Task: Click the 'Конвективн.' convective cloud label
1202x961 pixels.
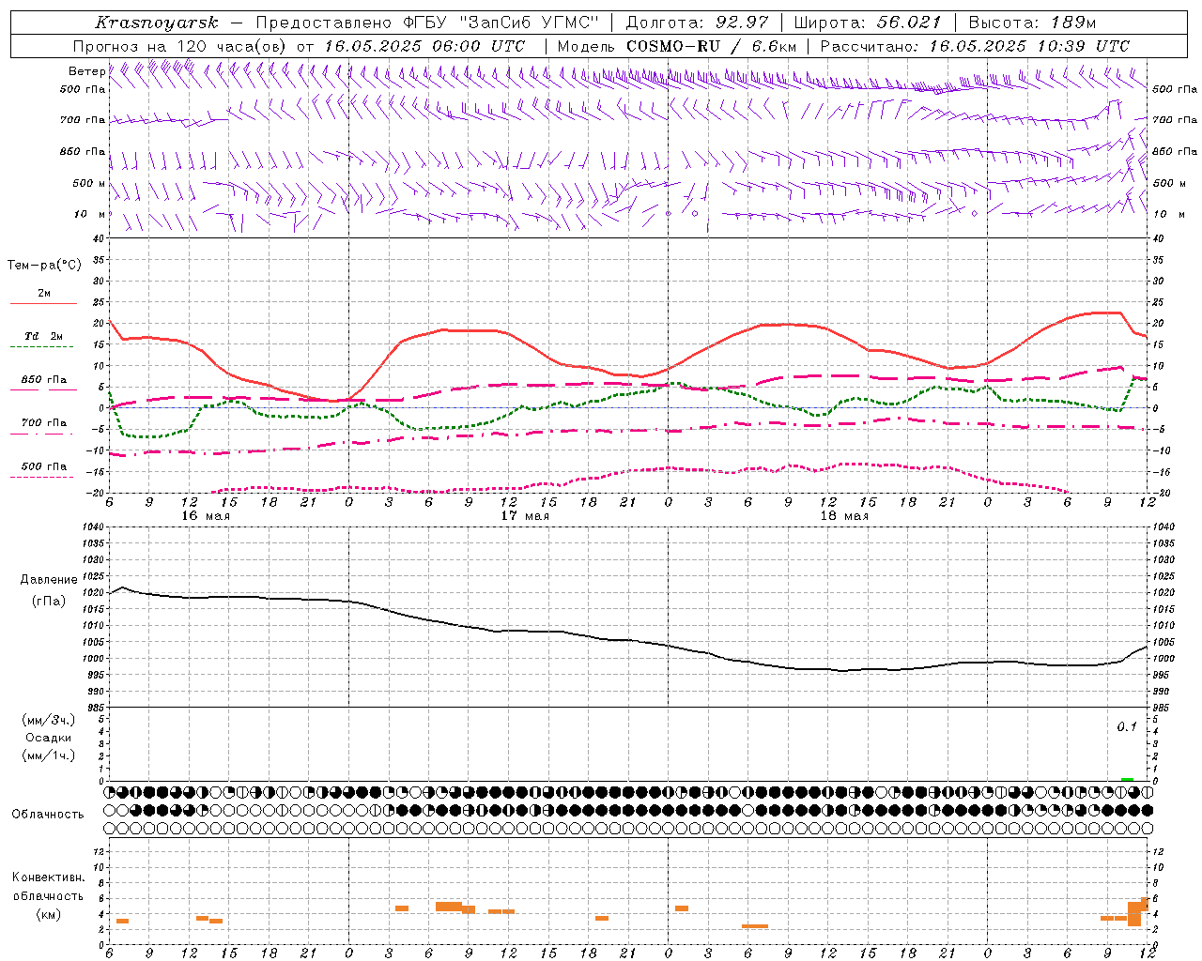Action: 49,877
